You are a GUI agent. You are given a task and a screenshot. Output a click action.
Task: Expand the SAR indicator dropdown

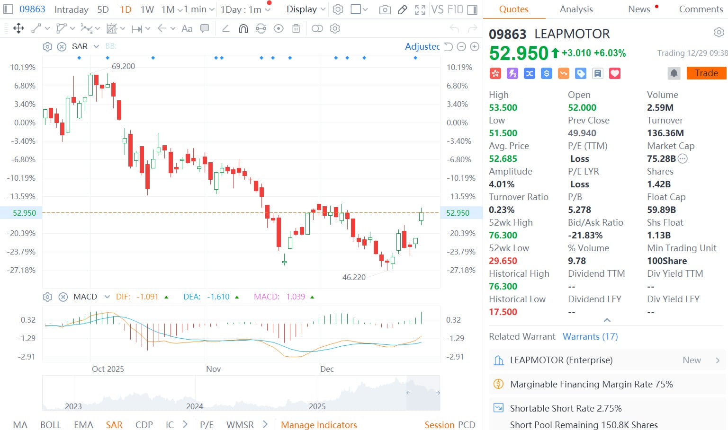point(96,46)
